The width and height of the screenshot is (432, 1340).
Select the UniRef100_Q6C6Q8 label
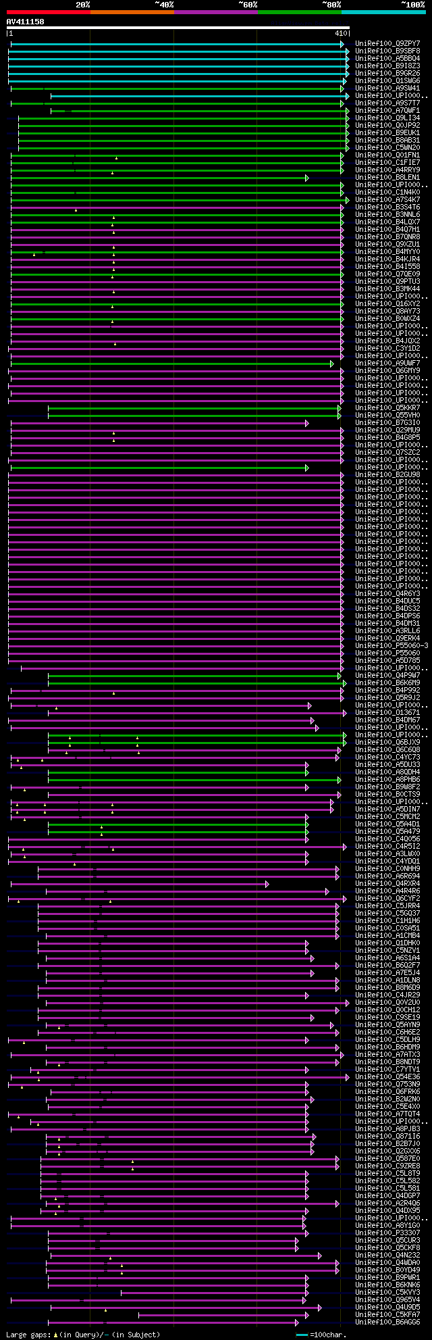tap(387, 750)
